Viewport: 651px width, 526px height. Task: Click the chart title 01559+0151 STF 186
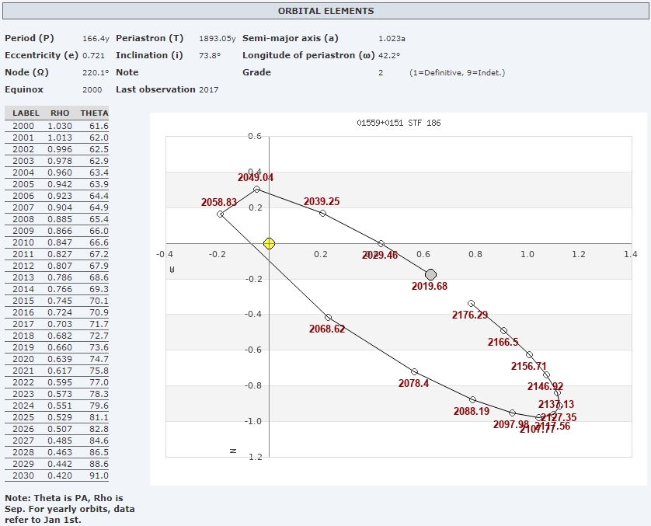(x=399, y=123)
